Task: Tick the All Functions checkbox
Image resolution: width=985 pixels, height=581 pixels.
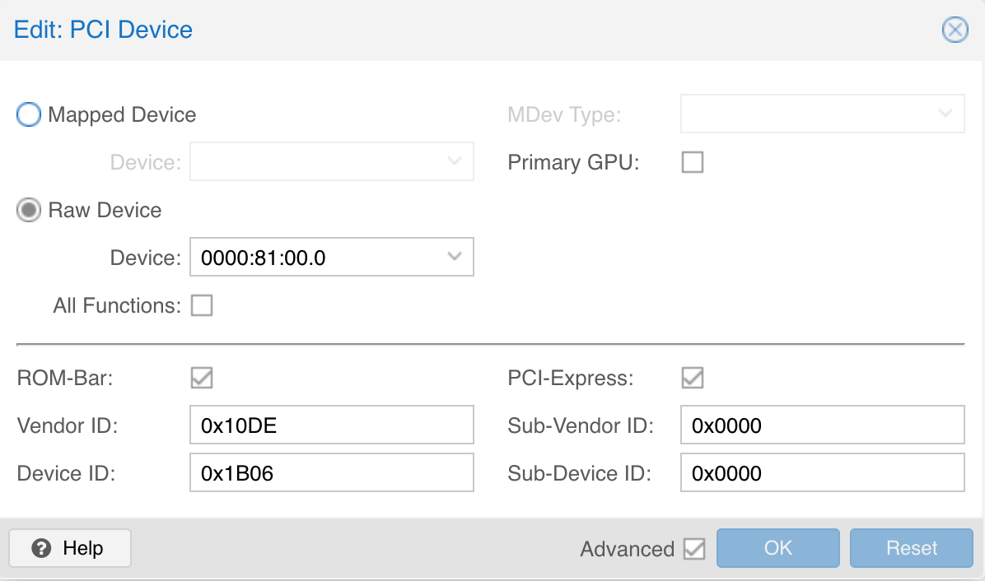Action: tap(202, 305)
